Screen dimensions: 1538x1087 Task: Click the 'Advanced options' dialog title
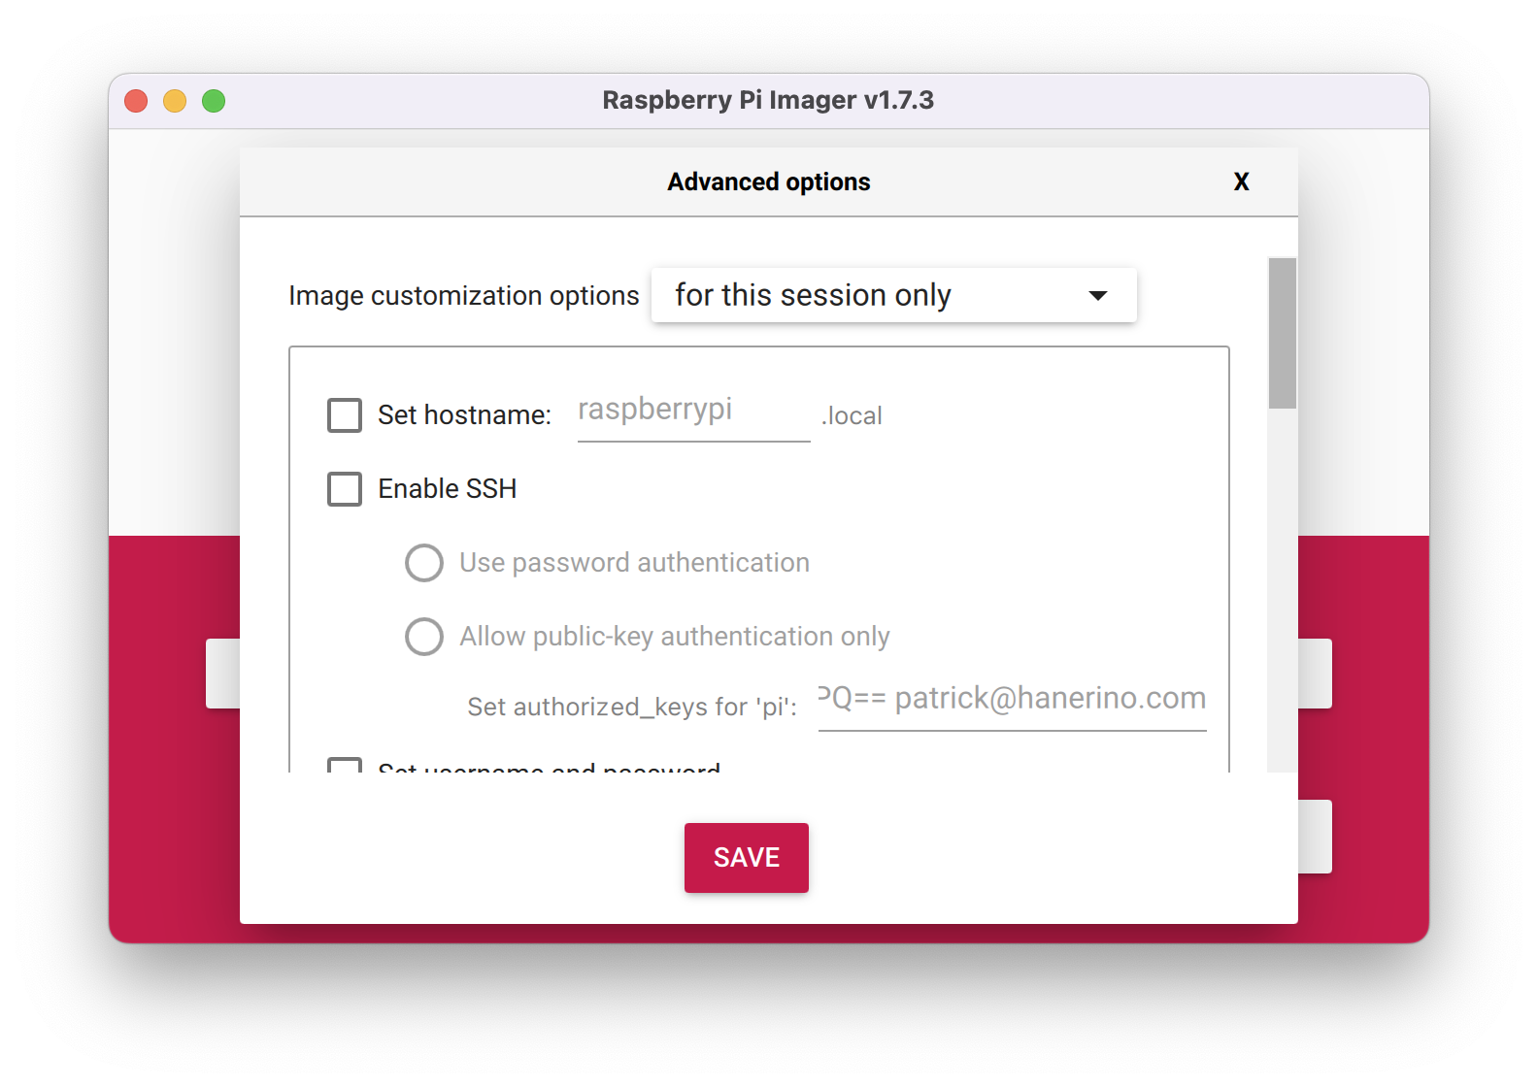(x=769, y=182)
